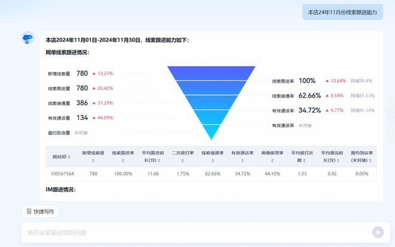Click table cell 1.75%

click(x=183, y=174)
